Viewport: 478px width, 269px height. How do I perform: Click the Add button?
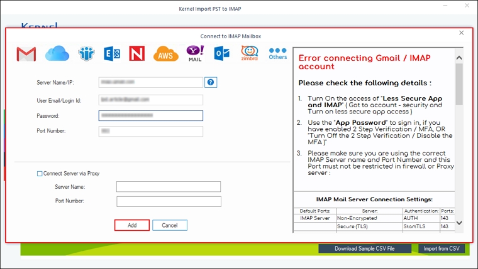pos(132,225)
